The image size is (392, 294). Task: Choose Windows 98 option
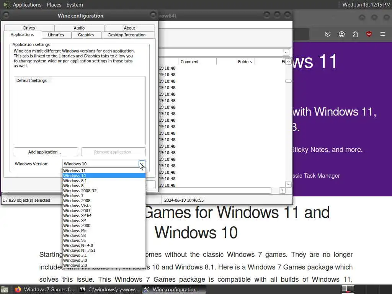104,235
